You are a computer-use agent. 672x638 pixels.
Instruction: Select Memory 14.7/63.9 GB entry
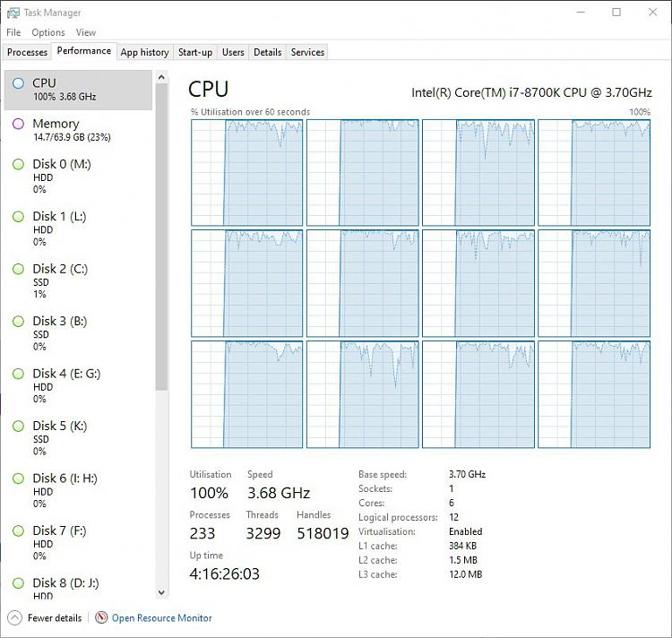(x=78, y=130)
